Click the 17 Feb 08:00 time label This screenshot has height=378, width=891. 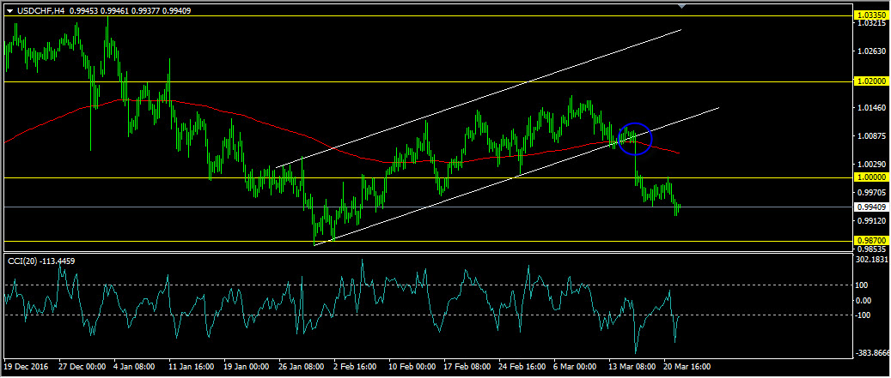click(x=466, y=367)
